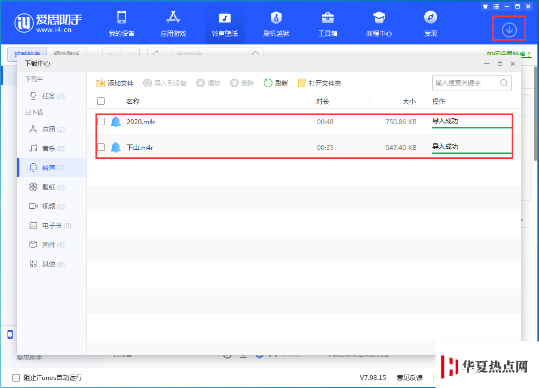Select the 铃声 (2) sidebar item

tap(52, 168)
